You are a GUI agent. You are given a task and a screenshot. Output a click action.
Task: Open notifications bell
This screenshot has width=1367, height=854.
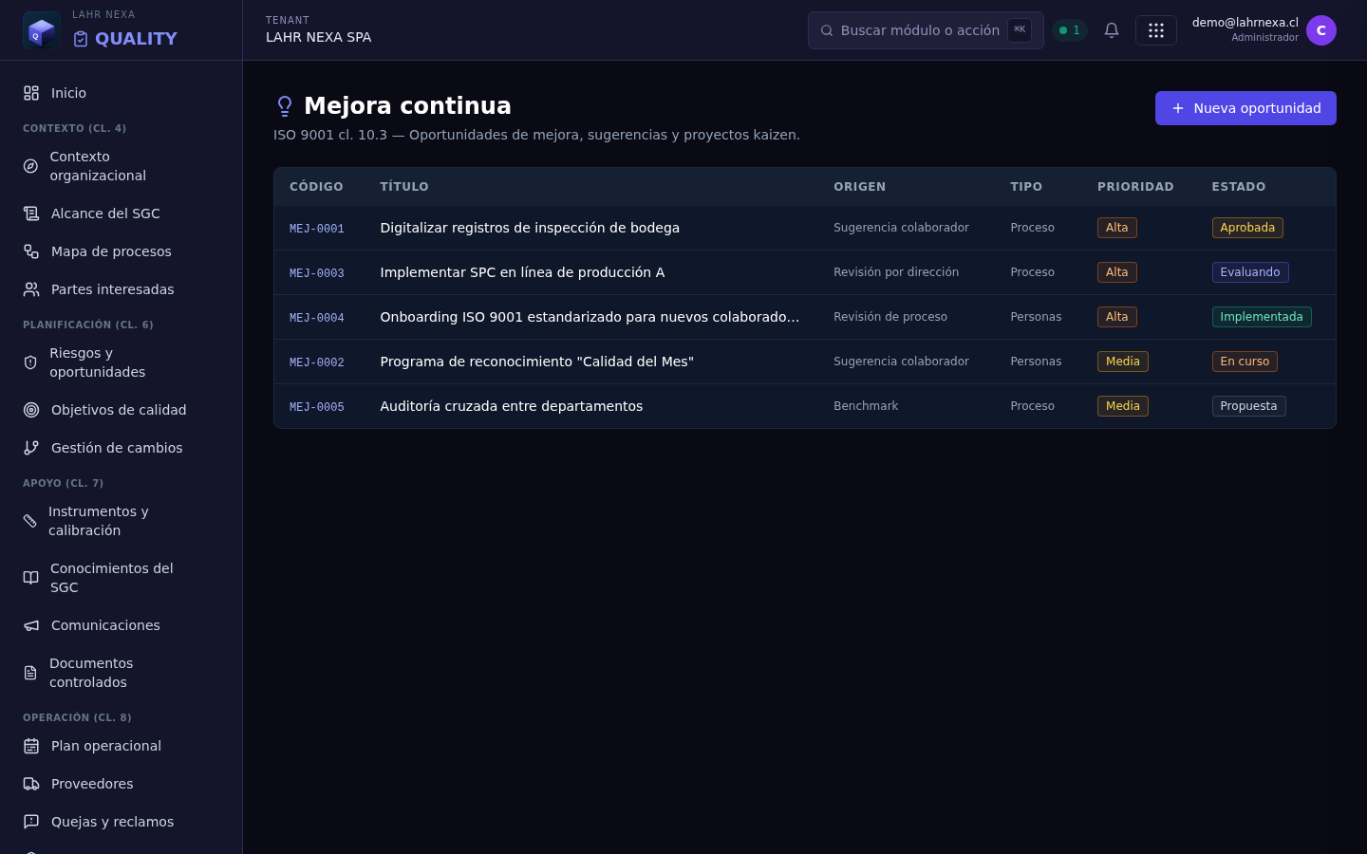[x=1112, y=30]
